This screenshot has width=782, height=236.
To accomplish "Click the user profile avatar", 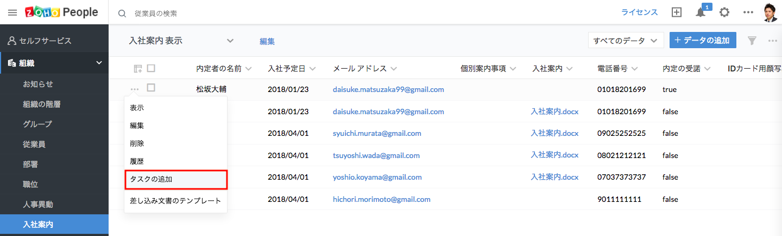I will coord(770,12).
